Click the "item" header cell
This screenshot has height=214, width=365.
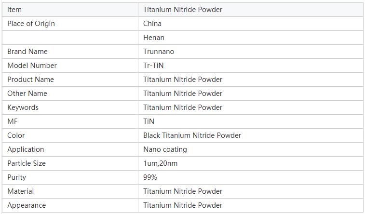[14, 10]
